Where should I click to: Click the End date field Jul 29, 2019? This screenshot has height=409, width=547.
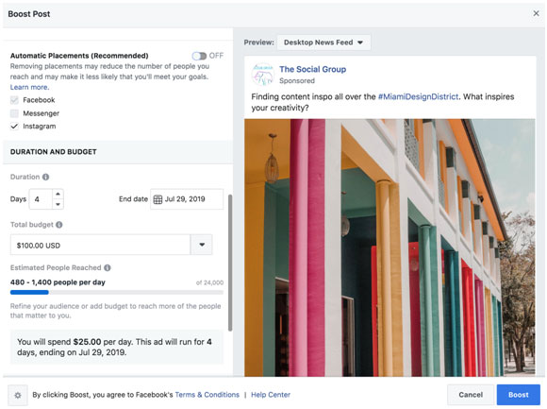187,199
